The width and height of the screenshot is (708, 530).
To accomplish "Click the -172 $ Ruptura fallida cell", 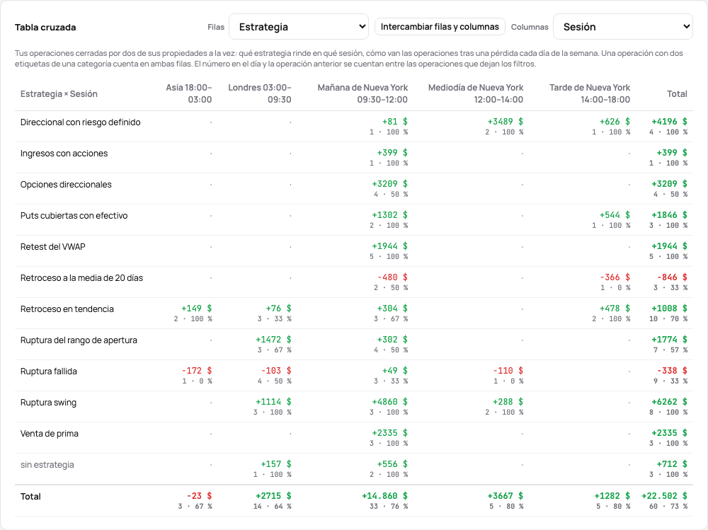I will 197,371.
